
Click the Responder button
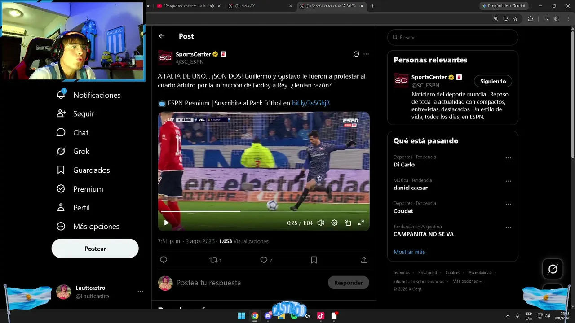[x=349, y=283]
